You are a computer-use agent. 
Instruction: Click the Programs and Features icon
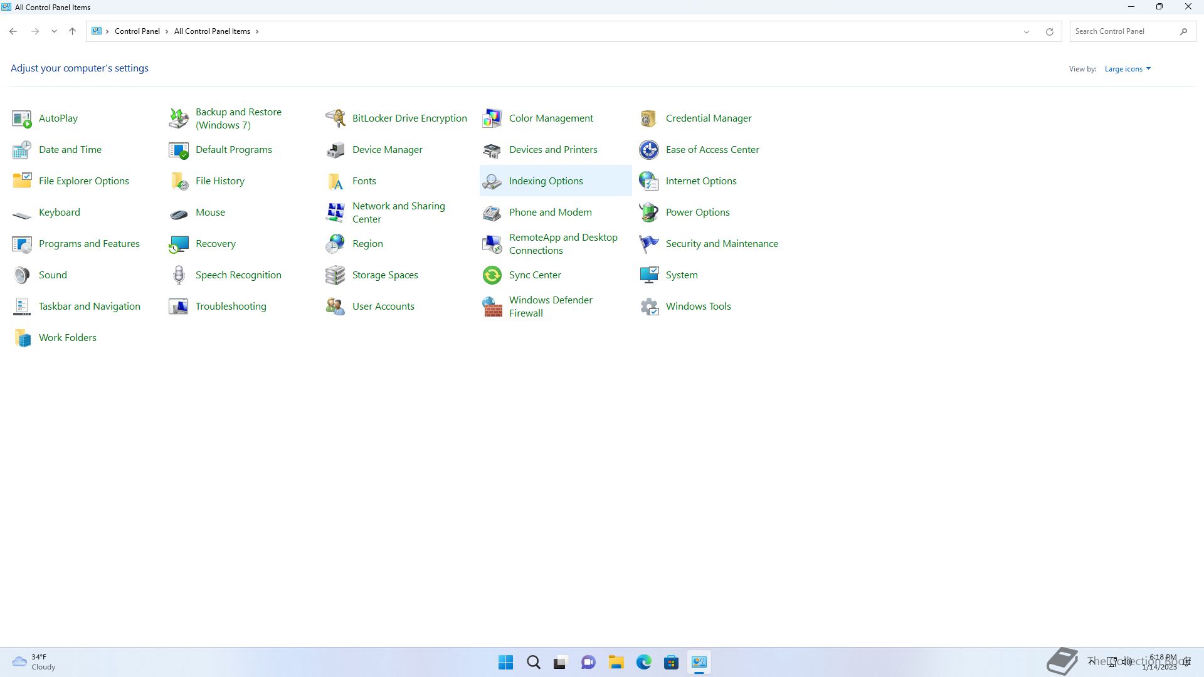pyautogui.click(x=22, y=244)
